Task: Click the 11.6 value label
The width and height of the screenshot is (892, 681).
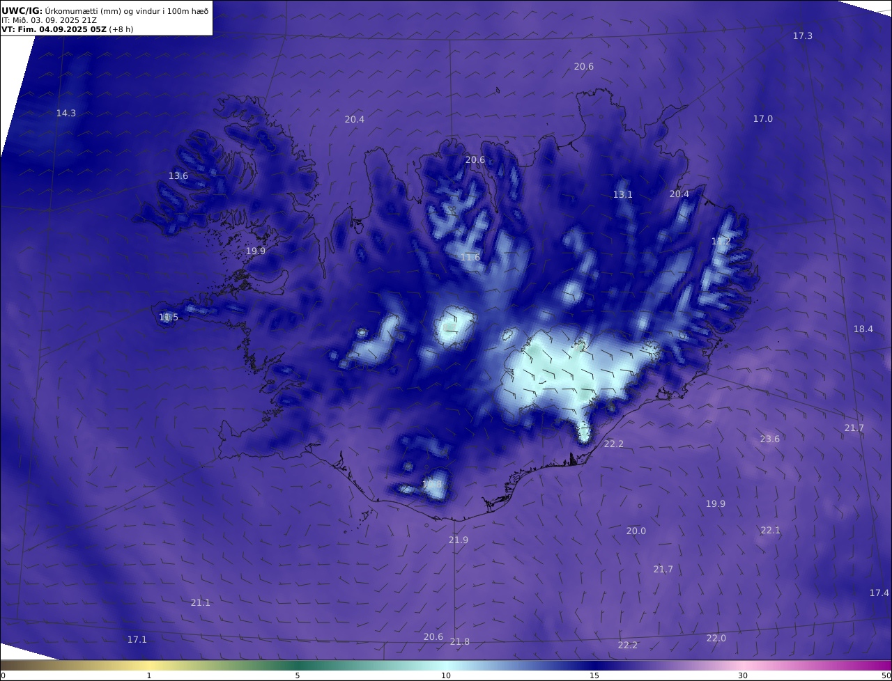Action: click(470, 258)
